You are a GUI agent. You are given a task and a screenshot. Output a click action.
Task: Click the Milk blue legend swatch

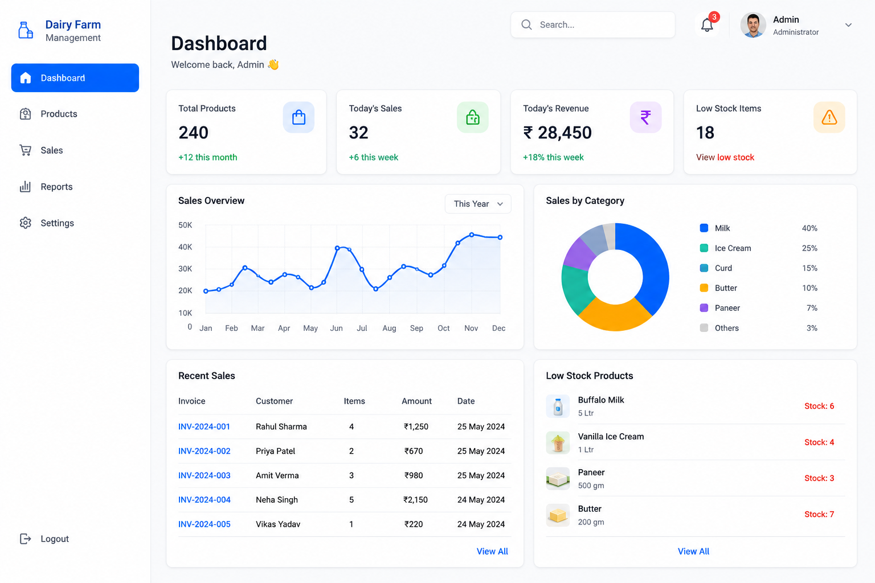click(x=704, y=228)
